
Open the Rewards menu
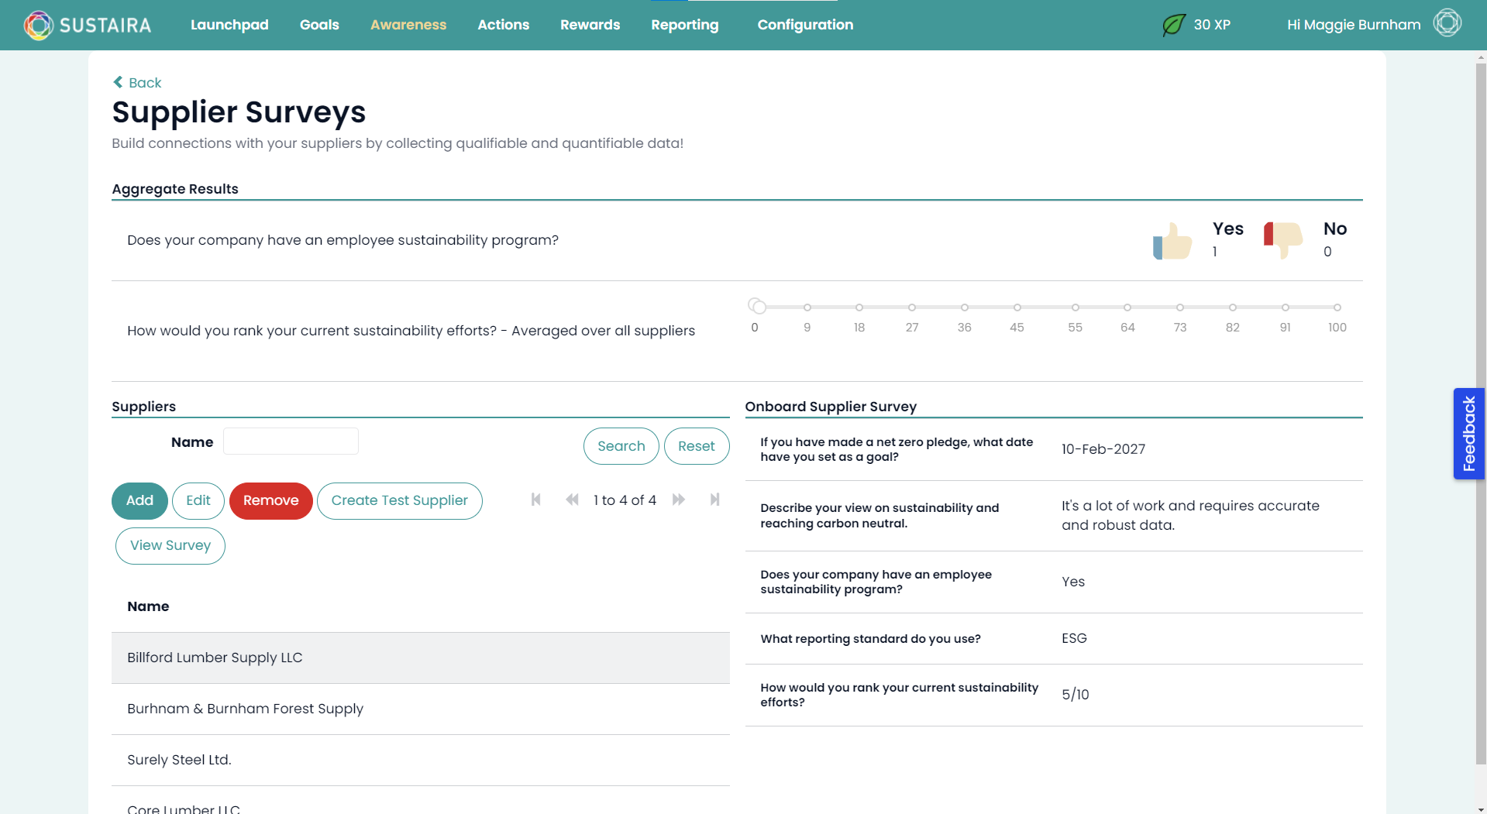pos(590,25)
